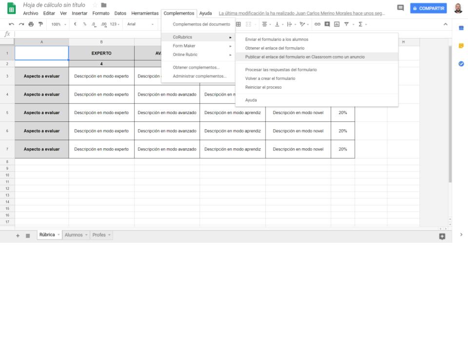468x351 pixels.
Task: Collapse the toolbar with the up chevron
Action: (445, 24)
